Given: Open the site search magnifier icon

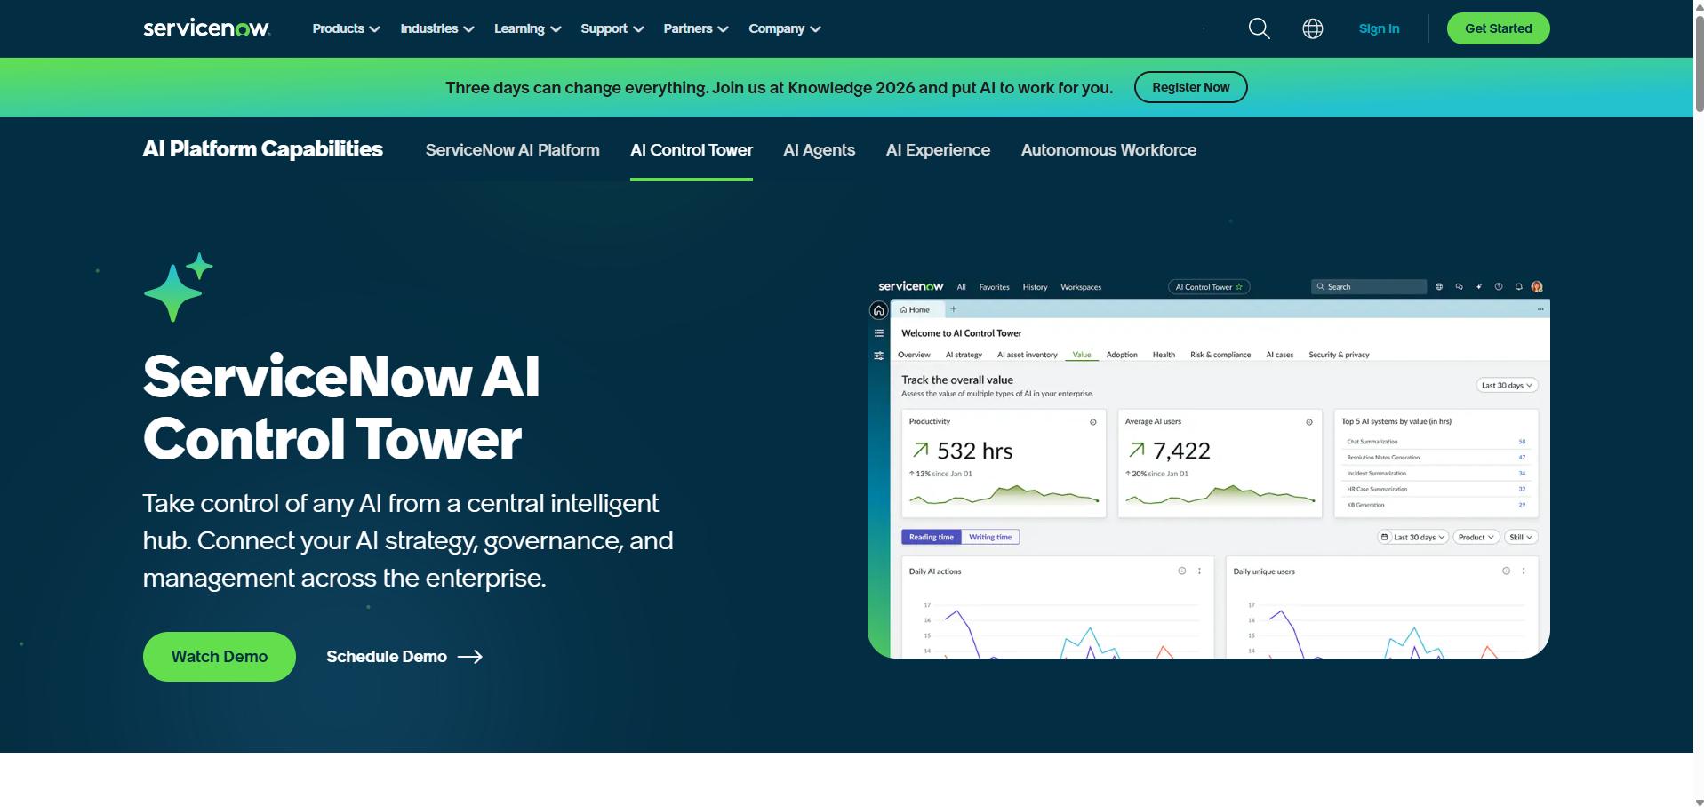Looking at the screenshot, I should pos(1259,28).
